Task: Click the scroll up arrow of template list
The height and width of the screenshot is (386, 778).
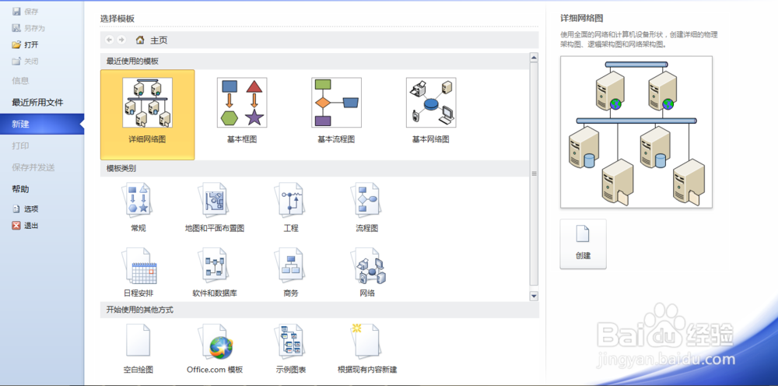Action: [x=534, y=58]
